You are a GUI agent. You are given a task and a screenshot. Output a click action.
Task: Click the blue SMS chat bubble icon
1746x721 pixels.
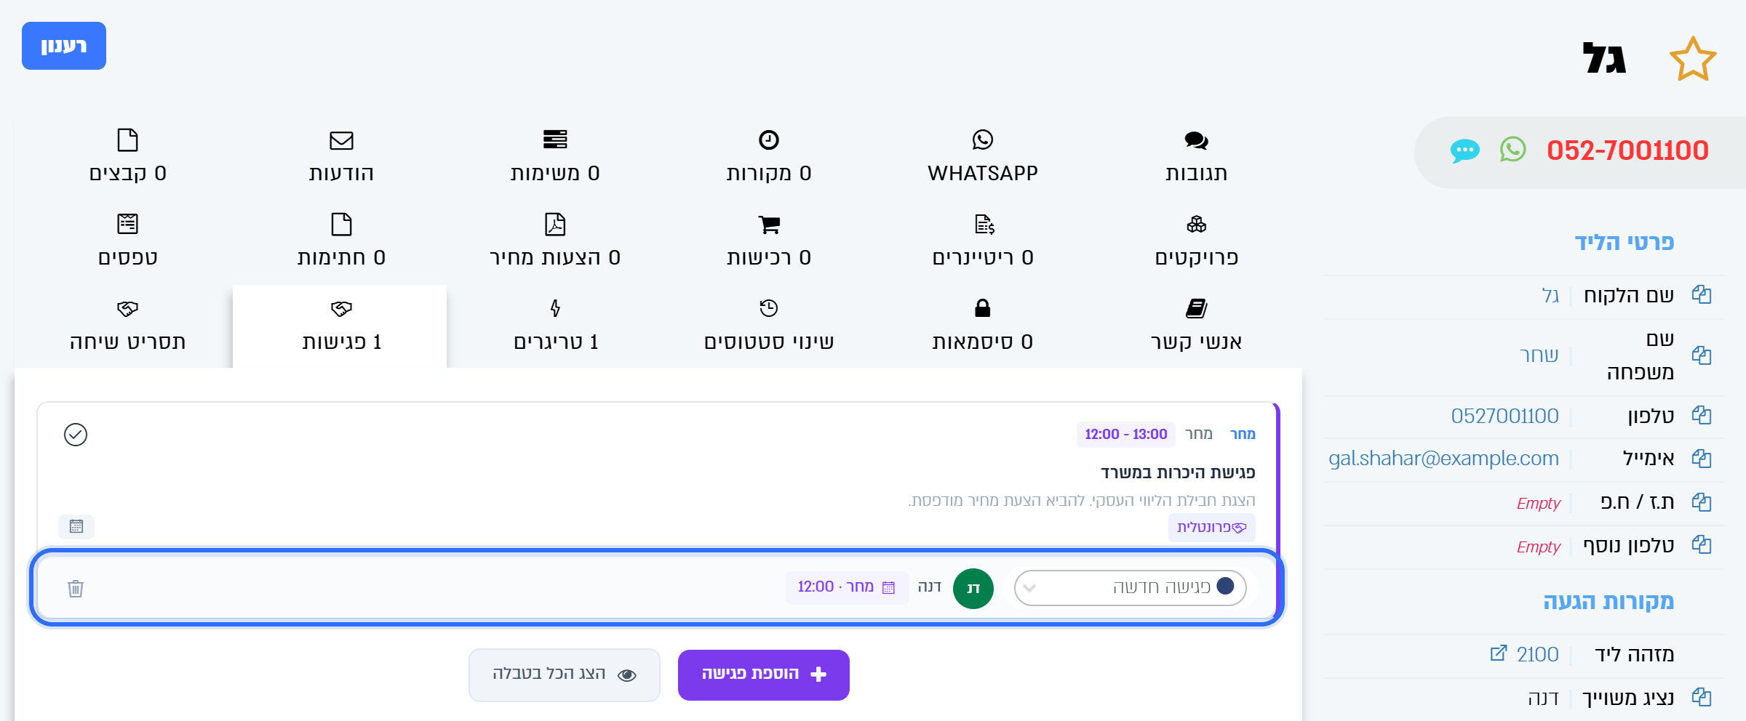pos(1464,150)
